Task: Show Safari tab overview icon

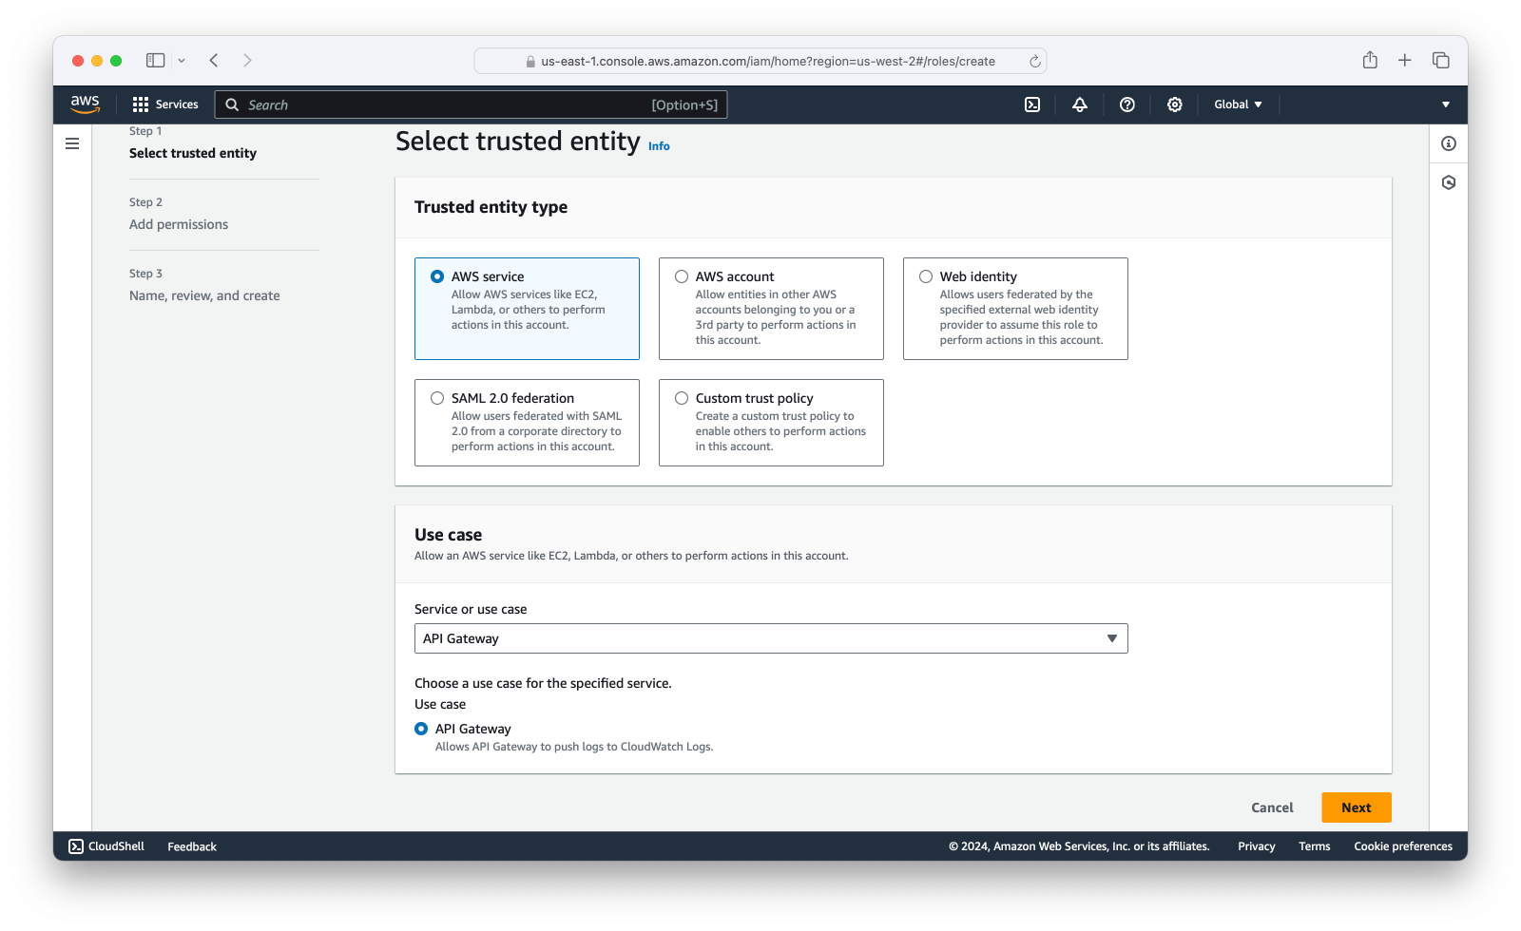Action: pyautogui.click(x=1441, y=60)
